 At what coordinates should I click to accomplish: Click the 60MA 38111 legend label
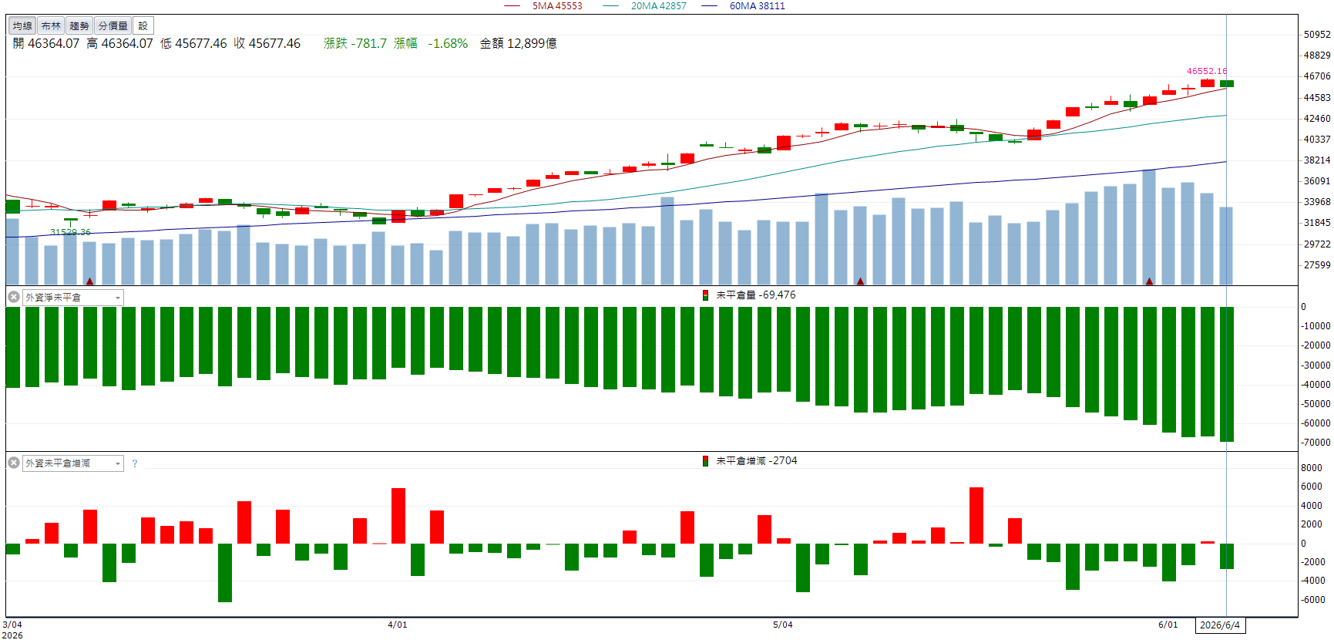(758, 6)
